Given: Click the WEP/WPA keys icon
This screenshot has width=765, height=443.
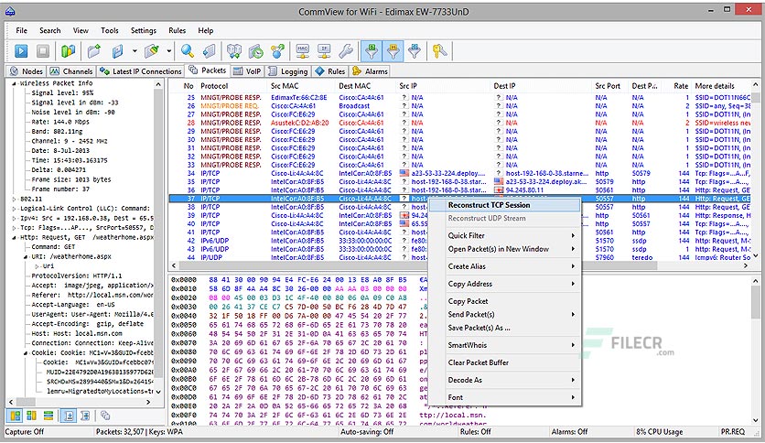Looking at the screenshot, I should point(439,50).
